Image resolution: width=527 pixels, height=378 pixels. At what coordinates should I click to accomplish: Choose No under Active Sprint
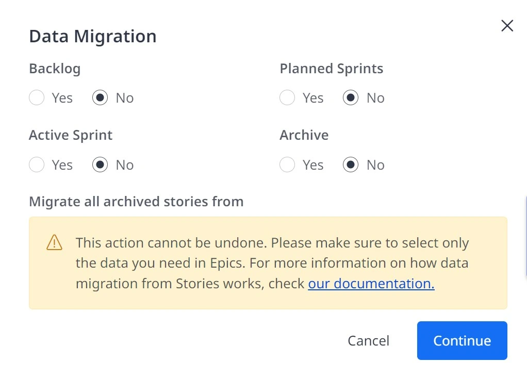[100, 165]
